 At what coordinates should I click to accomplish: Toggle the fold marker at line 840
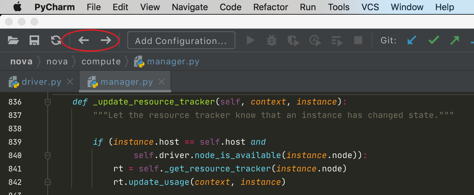48,155
